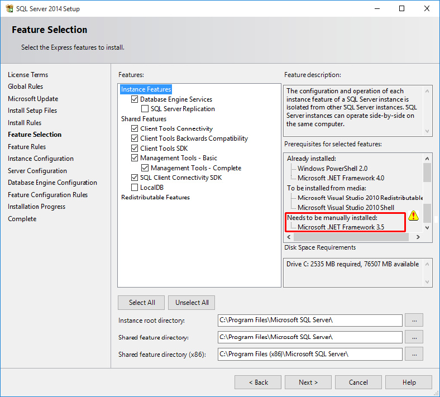The image size is (440, 397).
Task: Uncheck the Client Tools SDK checkbox
Action: click(x=135, y=148)
